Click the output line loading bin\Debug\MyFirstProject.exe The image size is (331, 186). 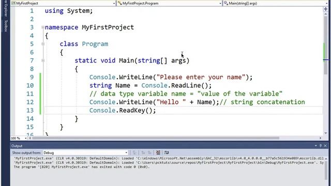coord(169,163)
